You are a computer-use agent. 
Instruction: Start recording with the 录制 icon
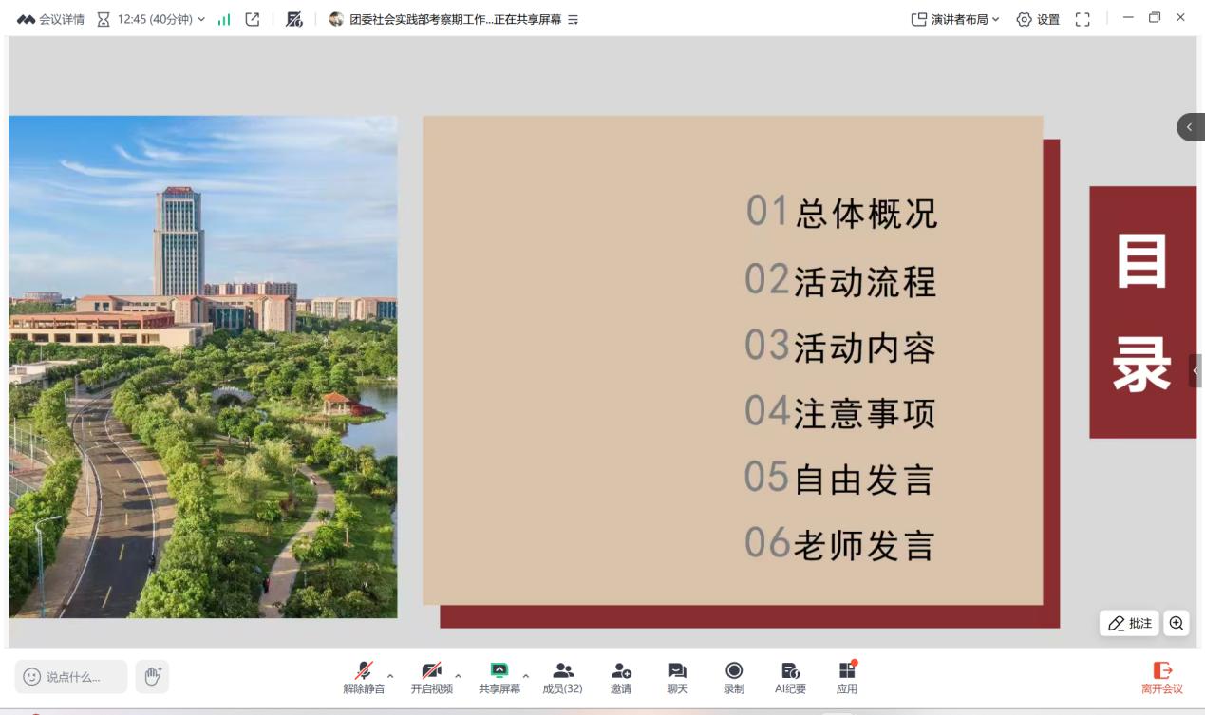(734, 676)
